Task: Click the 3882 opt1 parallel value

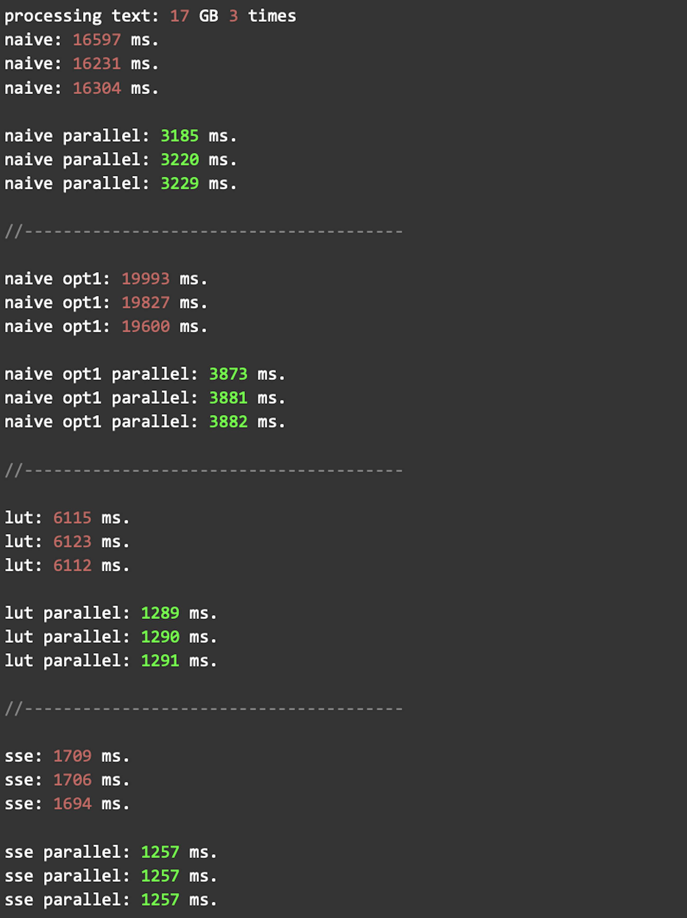Action: point(228,422)
